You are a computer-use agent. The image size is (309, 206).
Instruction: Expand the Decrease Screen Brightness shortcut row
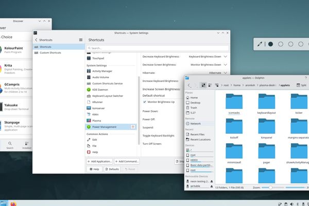225,65
